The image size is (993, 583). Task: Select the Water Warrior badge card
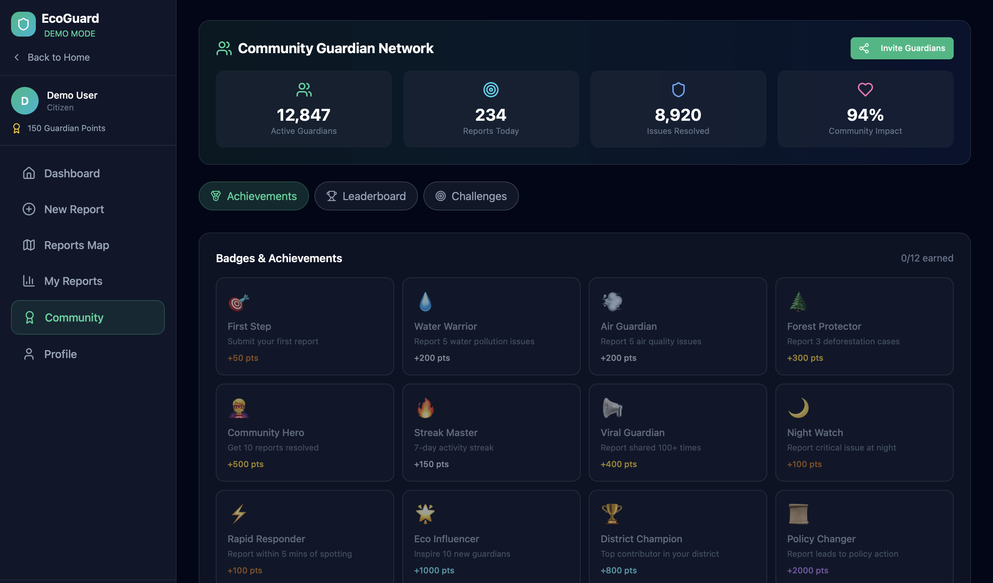coord(491,326)
